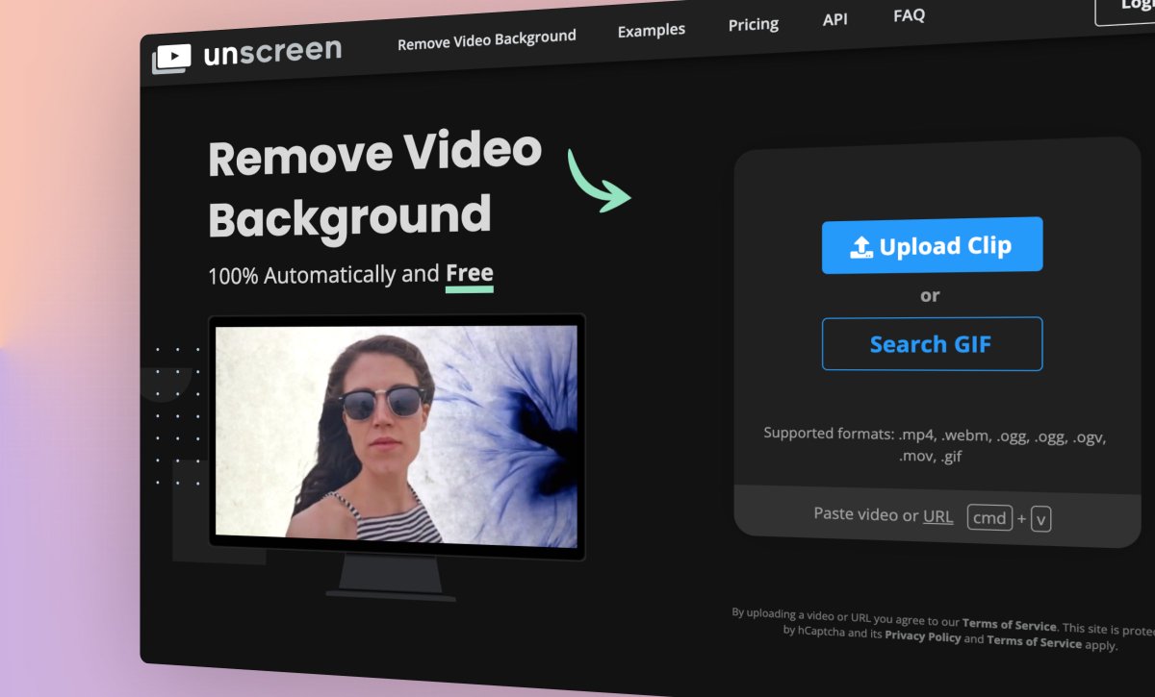The image size is (1155, 697).
Task: Click the URL link in the paste area
Action: pos(937,517)
